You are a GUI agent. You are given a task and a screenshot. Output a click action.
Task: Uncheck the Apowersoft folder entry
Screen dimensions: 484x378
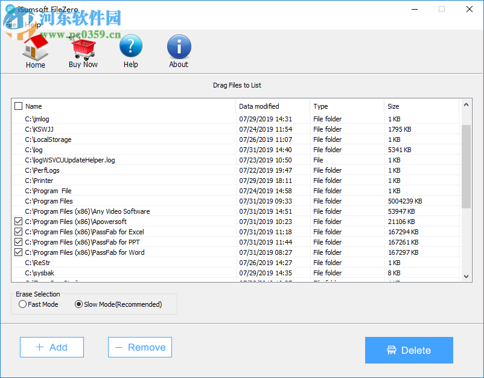point(18,221)
